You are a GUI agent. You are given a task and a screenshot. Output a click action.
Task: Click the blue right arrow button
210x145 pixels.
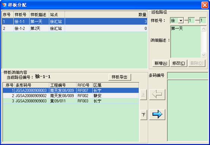click(x=157, y=114)
